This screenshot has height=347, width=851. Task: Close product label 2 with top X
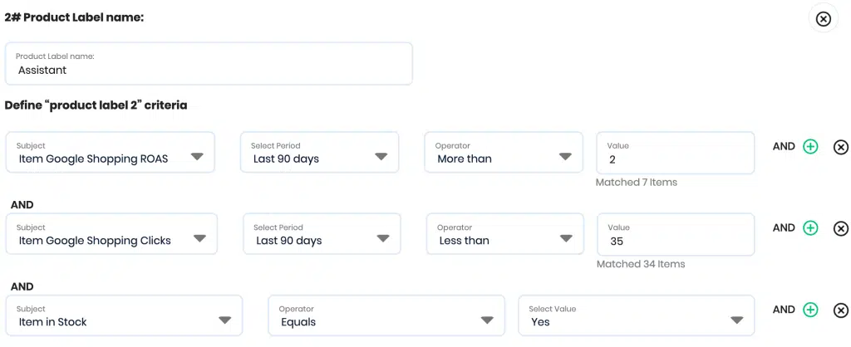(x=824, y=19)
